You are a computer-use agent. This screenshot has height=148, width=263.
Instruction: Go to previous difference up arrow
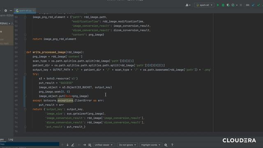coord(62,145)
